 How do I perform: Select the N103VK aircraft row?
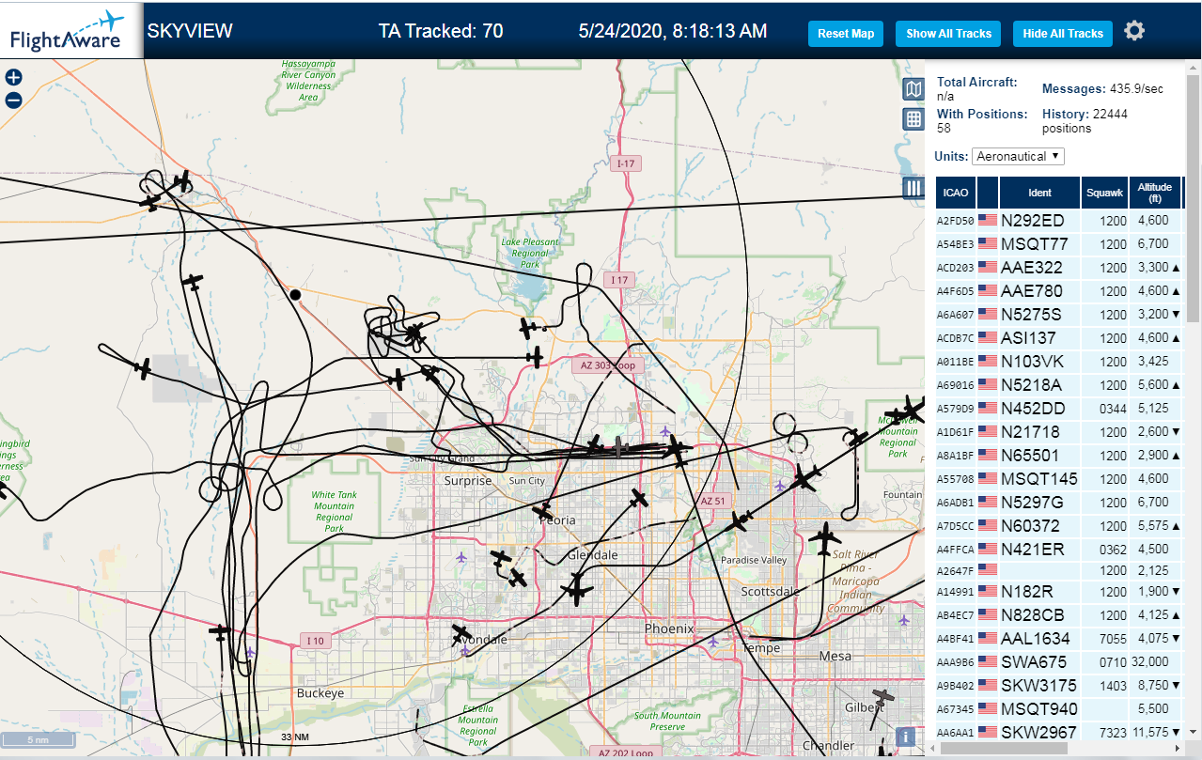click(x=1059, y=362)
